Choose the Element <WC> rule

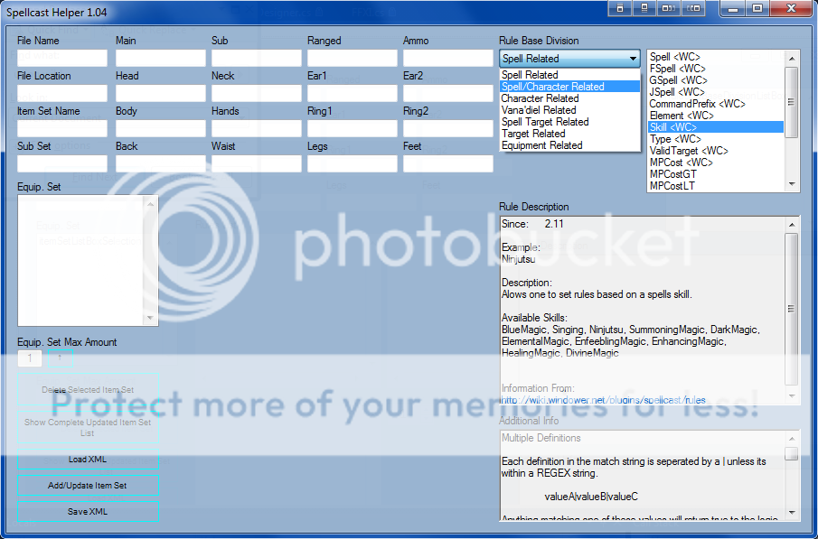click(x=681, y=116)
